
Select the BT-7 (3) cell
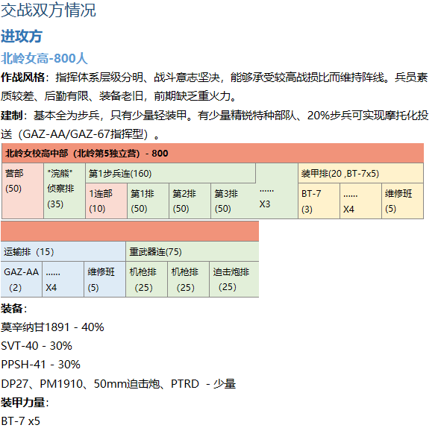(x=319, y=201)
